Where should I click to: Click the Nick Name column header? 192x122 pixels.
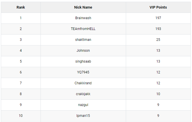click(x=83, y=7)
